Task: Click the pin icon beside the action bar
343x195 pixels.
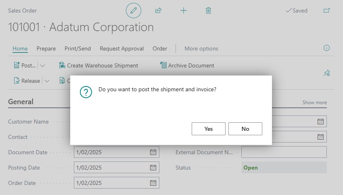Action: click(327, 73)
